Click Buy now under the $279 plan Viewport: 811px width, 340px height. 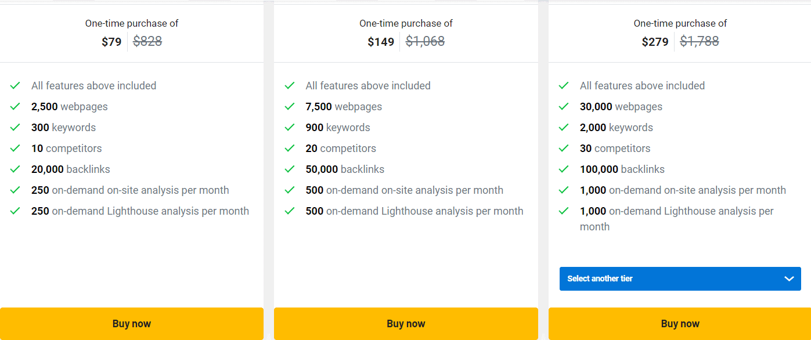click(680, 323)
